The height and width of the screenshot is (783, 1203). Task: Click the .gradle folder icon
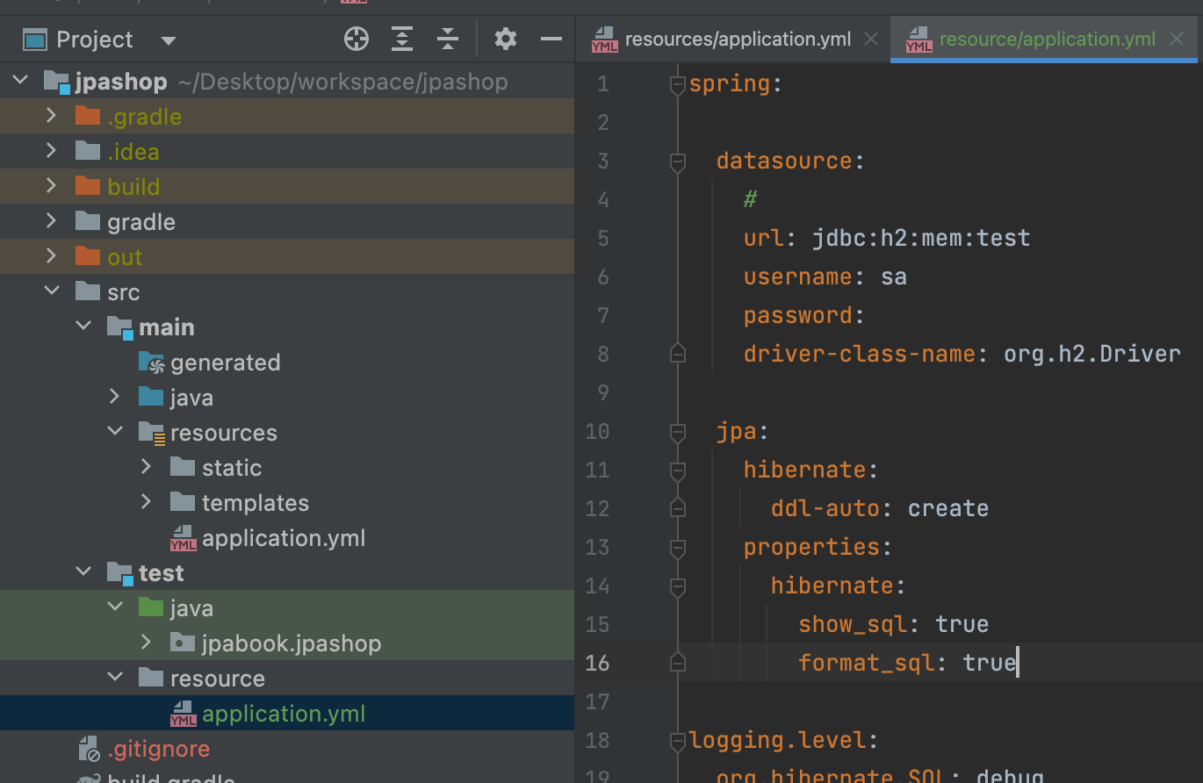pos(88,116)
